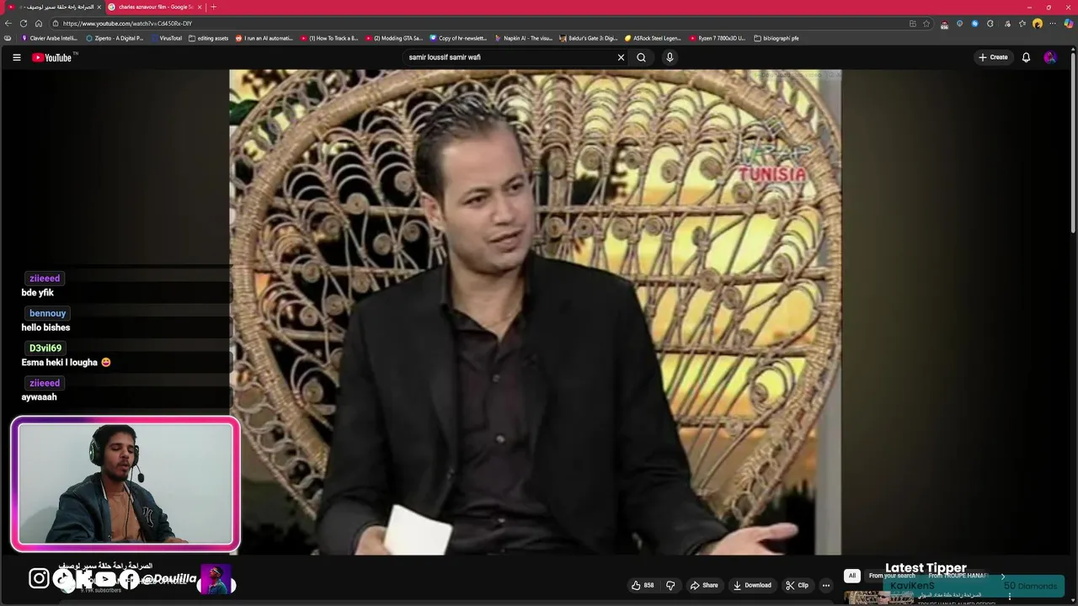This screenshot has height=606, width=1078.
Task: Pause the video by clicking the player
Action: [535, 311]
